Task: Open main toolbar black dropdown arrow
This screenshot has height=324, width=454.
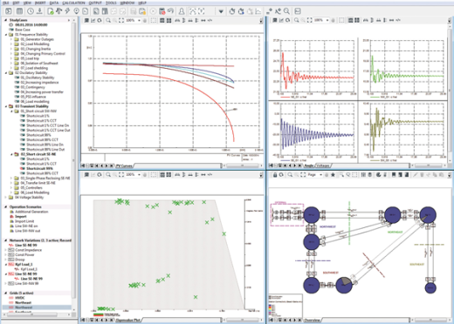Action: point(221,11)
